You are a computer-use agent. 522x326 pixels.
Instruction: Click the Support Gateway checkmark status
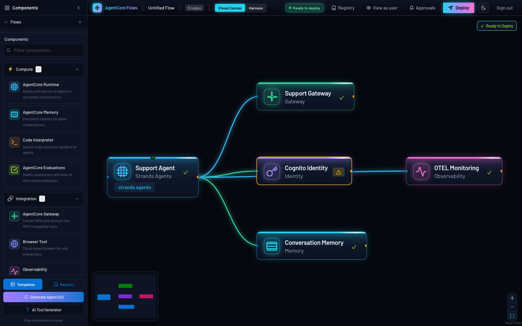click(x=342, y=98)
